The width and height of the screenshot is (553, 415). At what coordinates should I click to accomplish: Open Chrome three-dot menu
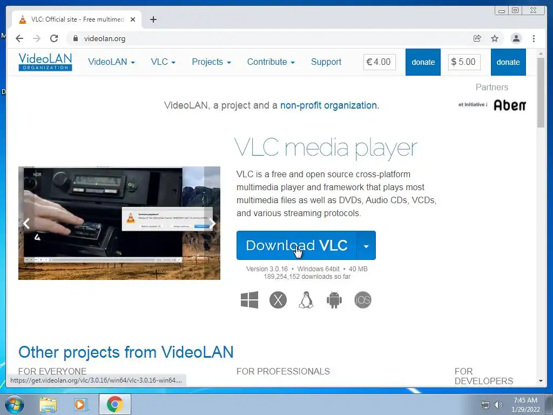[x=534, y=38]
